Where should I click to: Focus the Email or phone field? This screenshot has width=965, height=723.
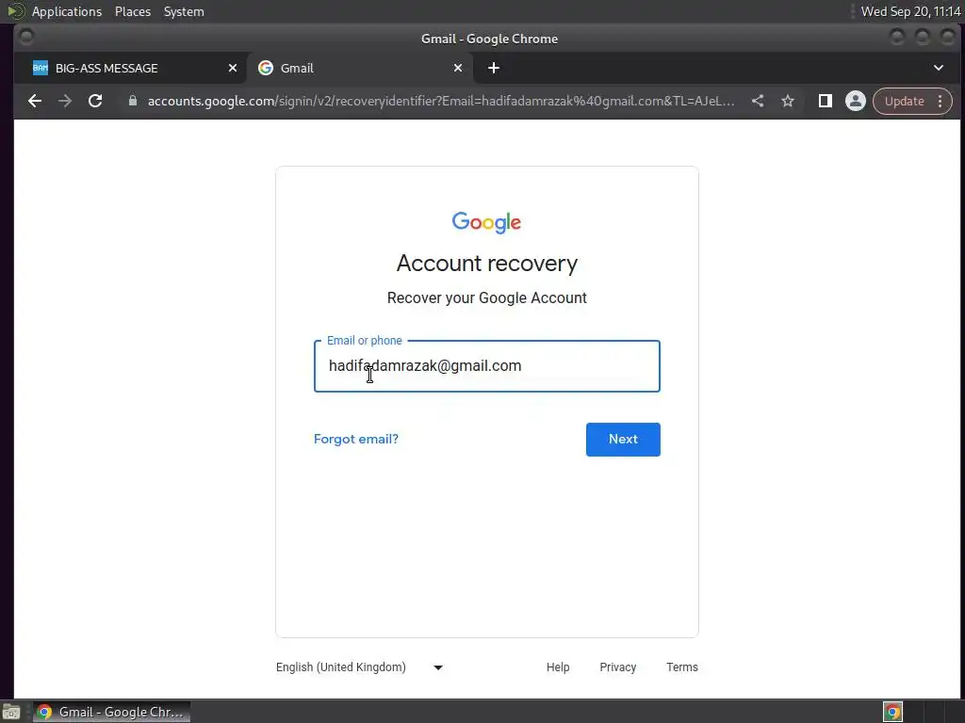click(487, 366)
